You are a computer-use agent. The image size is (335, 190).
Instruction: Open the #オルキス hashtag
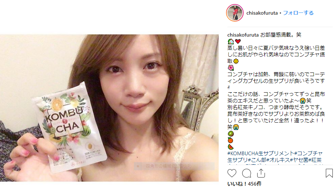(278, 160)
